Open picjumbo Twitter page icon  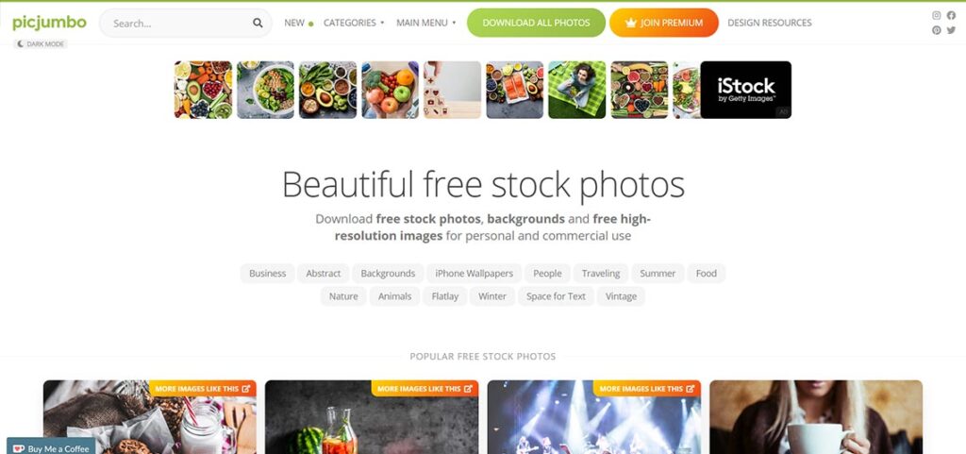951,30
